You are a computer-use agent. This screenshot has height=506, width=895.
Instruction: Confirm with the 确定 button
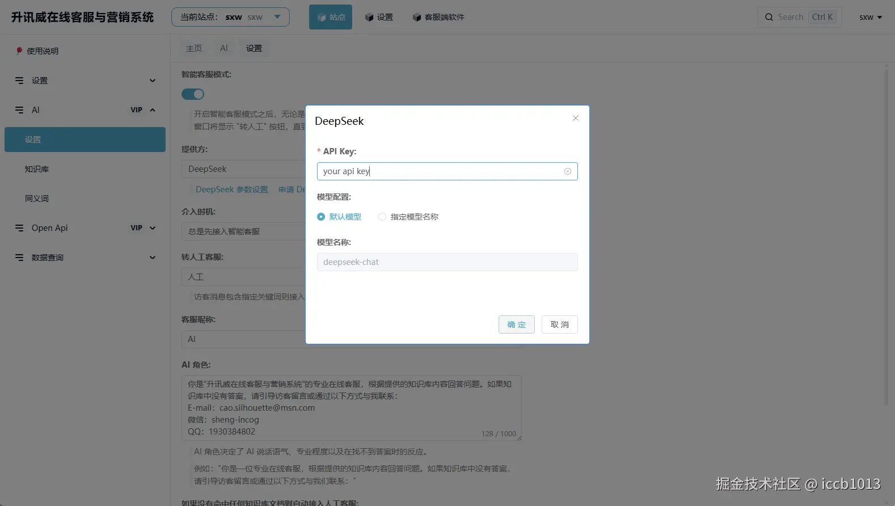coord(517,324)
